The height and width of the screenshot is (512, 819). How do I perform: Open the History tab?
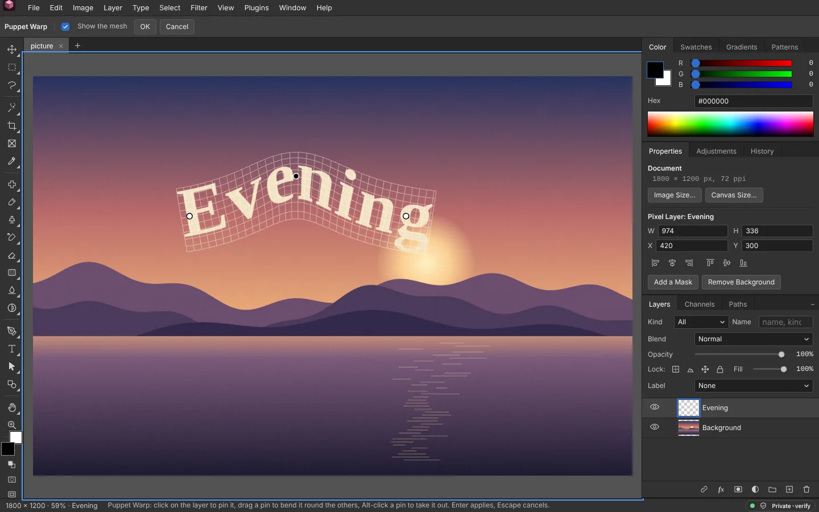pyautogui.click(x=762, y=151)
